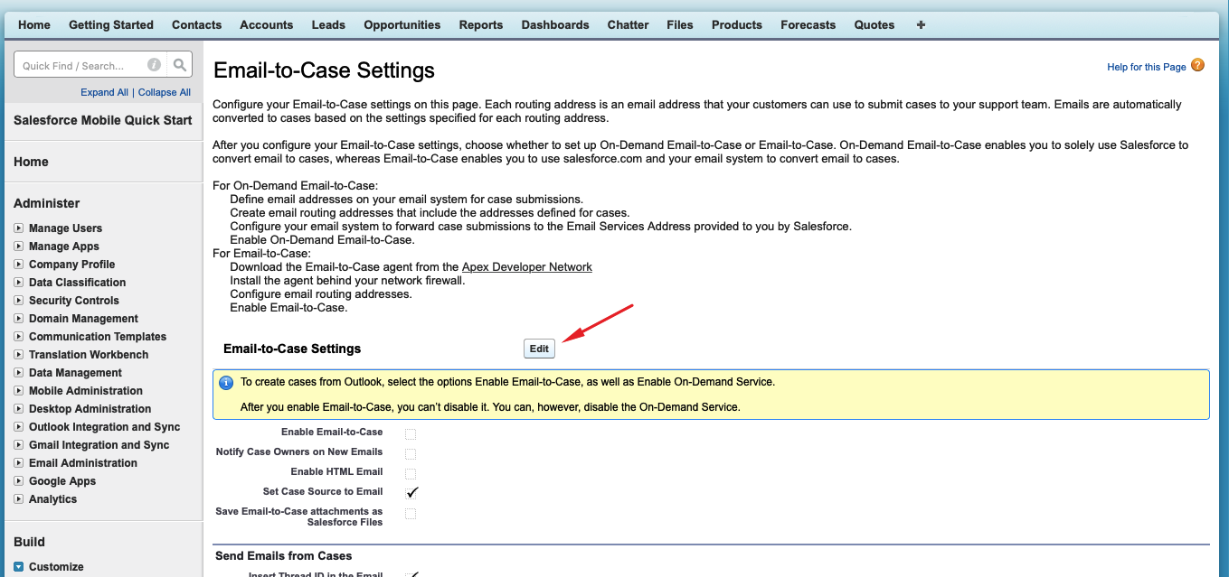This screenshot has height=577, width=1229.
Task: Click the Quick Find search magnifier icon
Action: pos(180,65)
